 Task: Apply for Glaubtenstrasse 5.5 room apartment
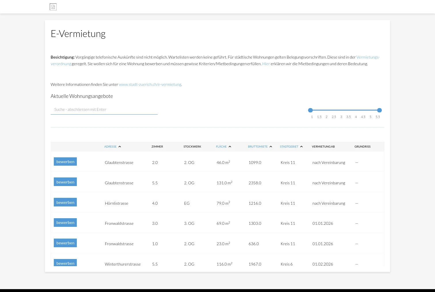pos(65,182)
